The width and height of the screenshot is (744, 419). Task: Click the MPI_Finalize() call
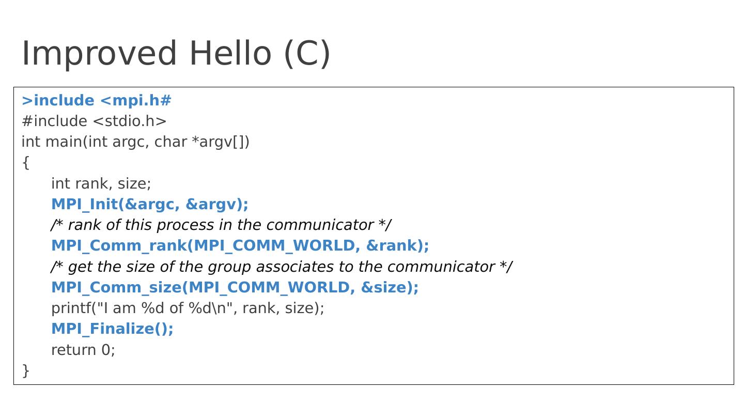coord(112,329)
